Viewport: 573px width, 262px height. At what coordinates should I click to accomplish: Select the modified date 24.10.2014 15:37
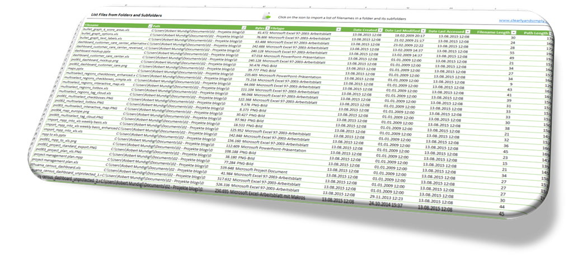385,204
